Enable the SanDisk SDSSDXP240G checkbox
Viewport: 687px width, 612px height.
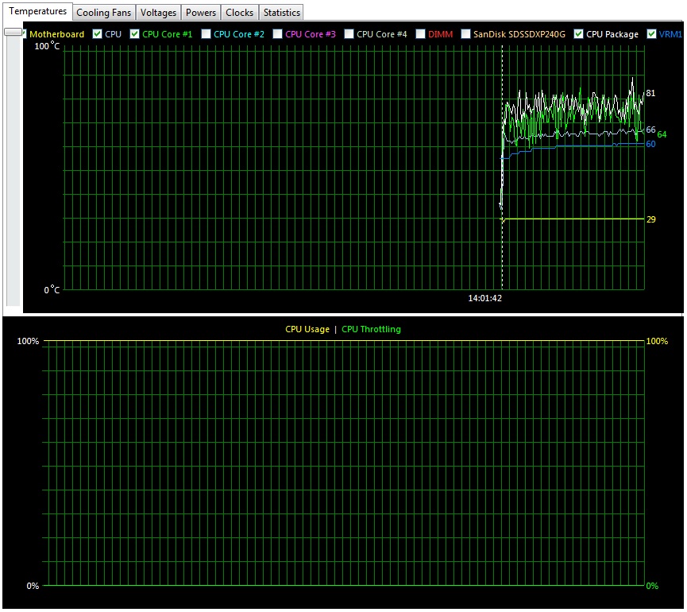tap(465, 33)
